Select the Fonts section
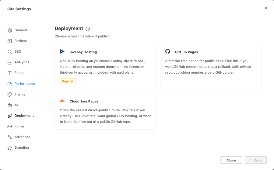This screenshot has width=274, height=170. 19,73
